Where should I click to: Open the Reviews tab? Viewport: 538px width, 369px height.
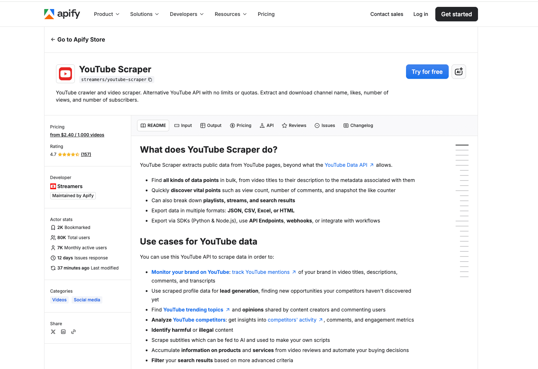tap(294, 126)
